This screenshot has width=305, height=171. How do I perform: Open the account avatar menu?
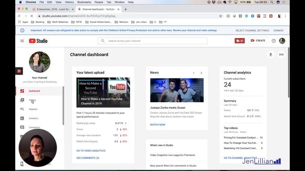pos(282,41)
